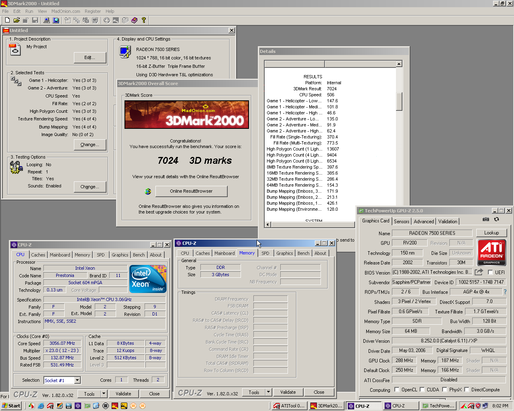Toggle the CUDA checkbox in GPU-Z
The image size is (514, 411).
coord(422,389)
